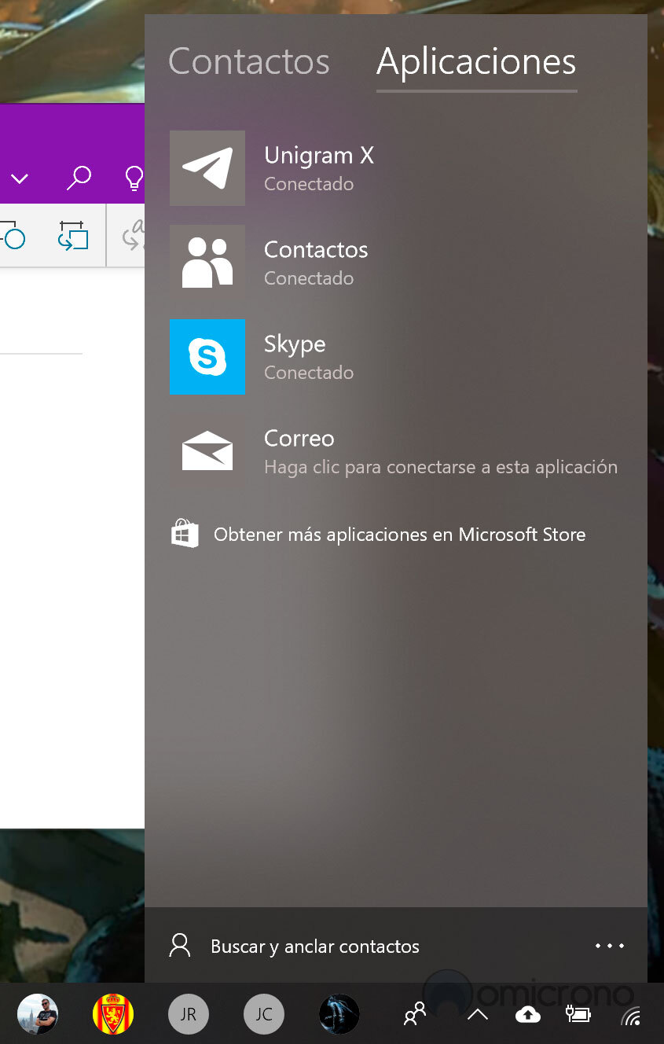Screen dimensions: 664x1044
Task: Click the Correo envelope icon
Action: click(207, 451)
